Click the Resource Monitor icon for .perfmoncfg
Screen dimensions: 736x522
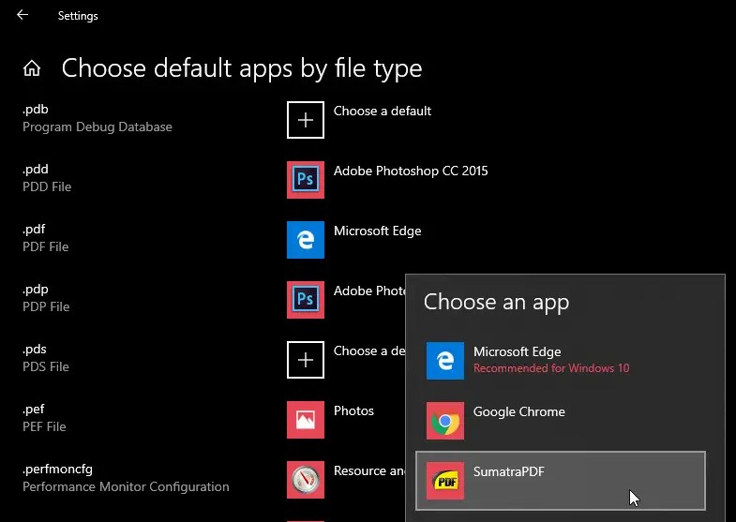[x=306, y=480]
